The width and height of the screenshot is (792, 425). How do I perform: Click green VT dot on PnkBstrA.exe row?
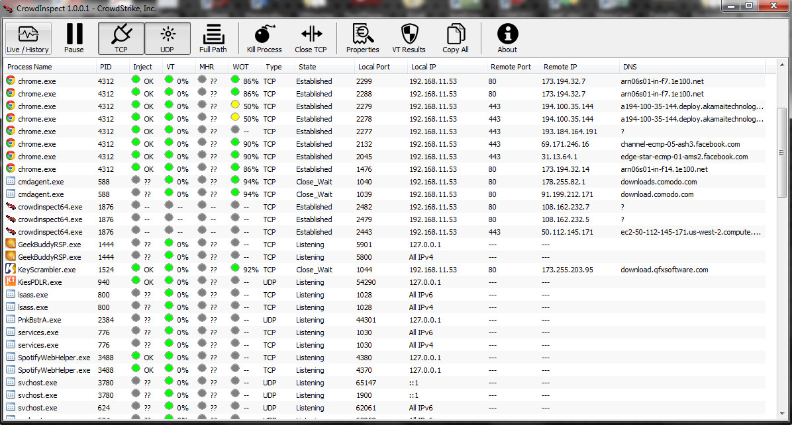[x=169, y=319]
